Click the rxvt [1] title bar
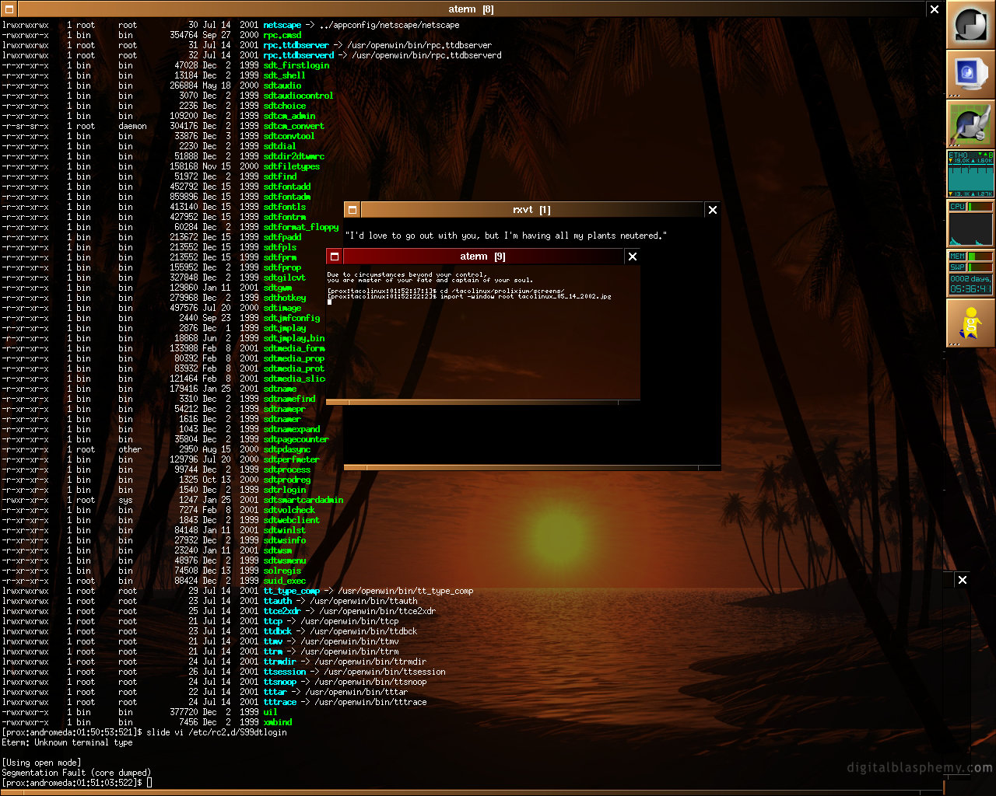996x796 pixels. tap(532, 210)
